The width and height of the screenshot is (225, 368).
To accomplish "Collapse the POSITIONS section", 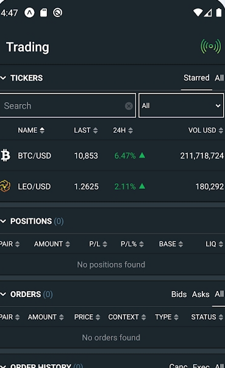I will click(x=3, y=221).
